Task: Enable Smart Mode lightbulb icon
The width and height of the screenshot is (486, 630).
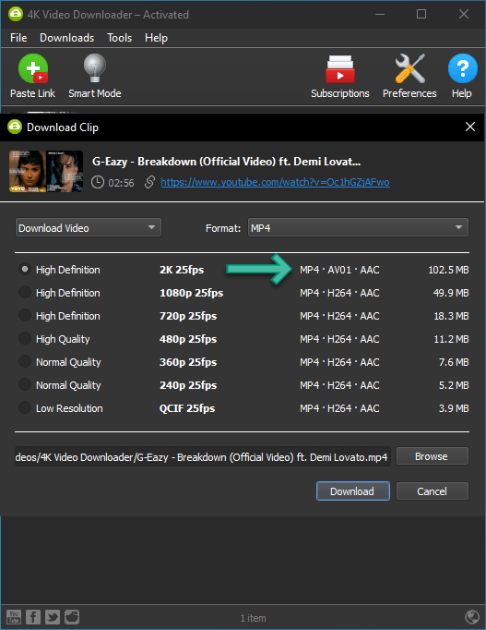Action: tap(95, 68)
